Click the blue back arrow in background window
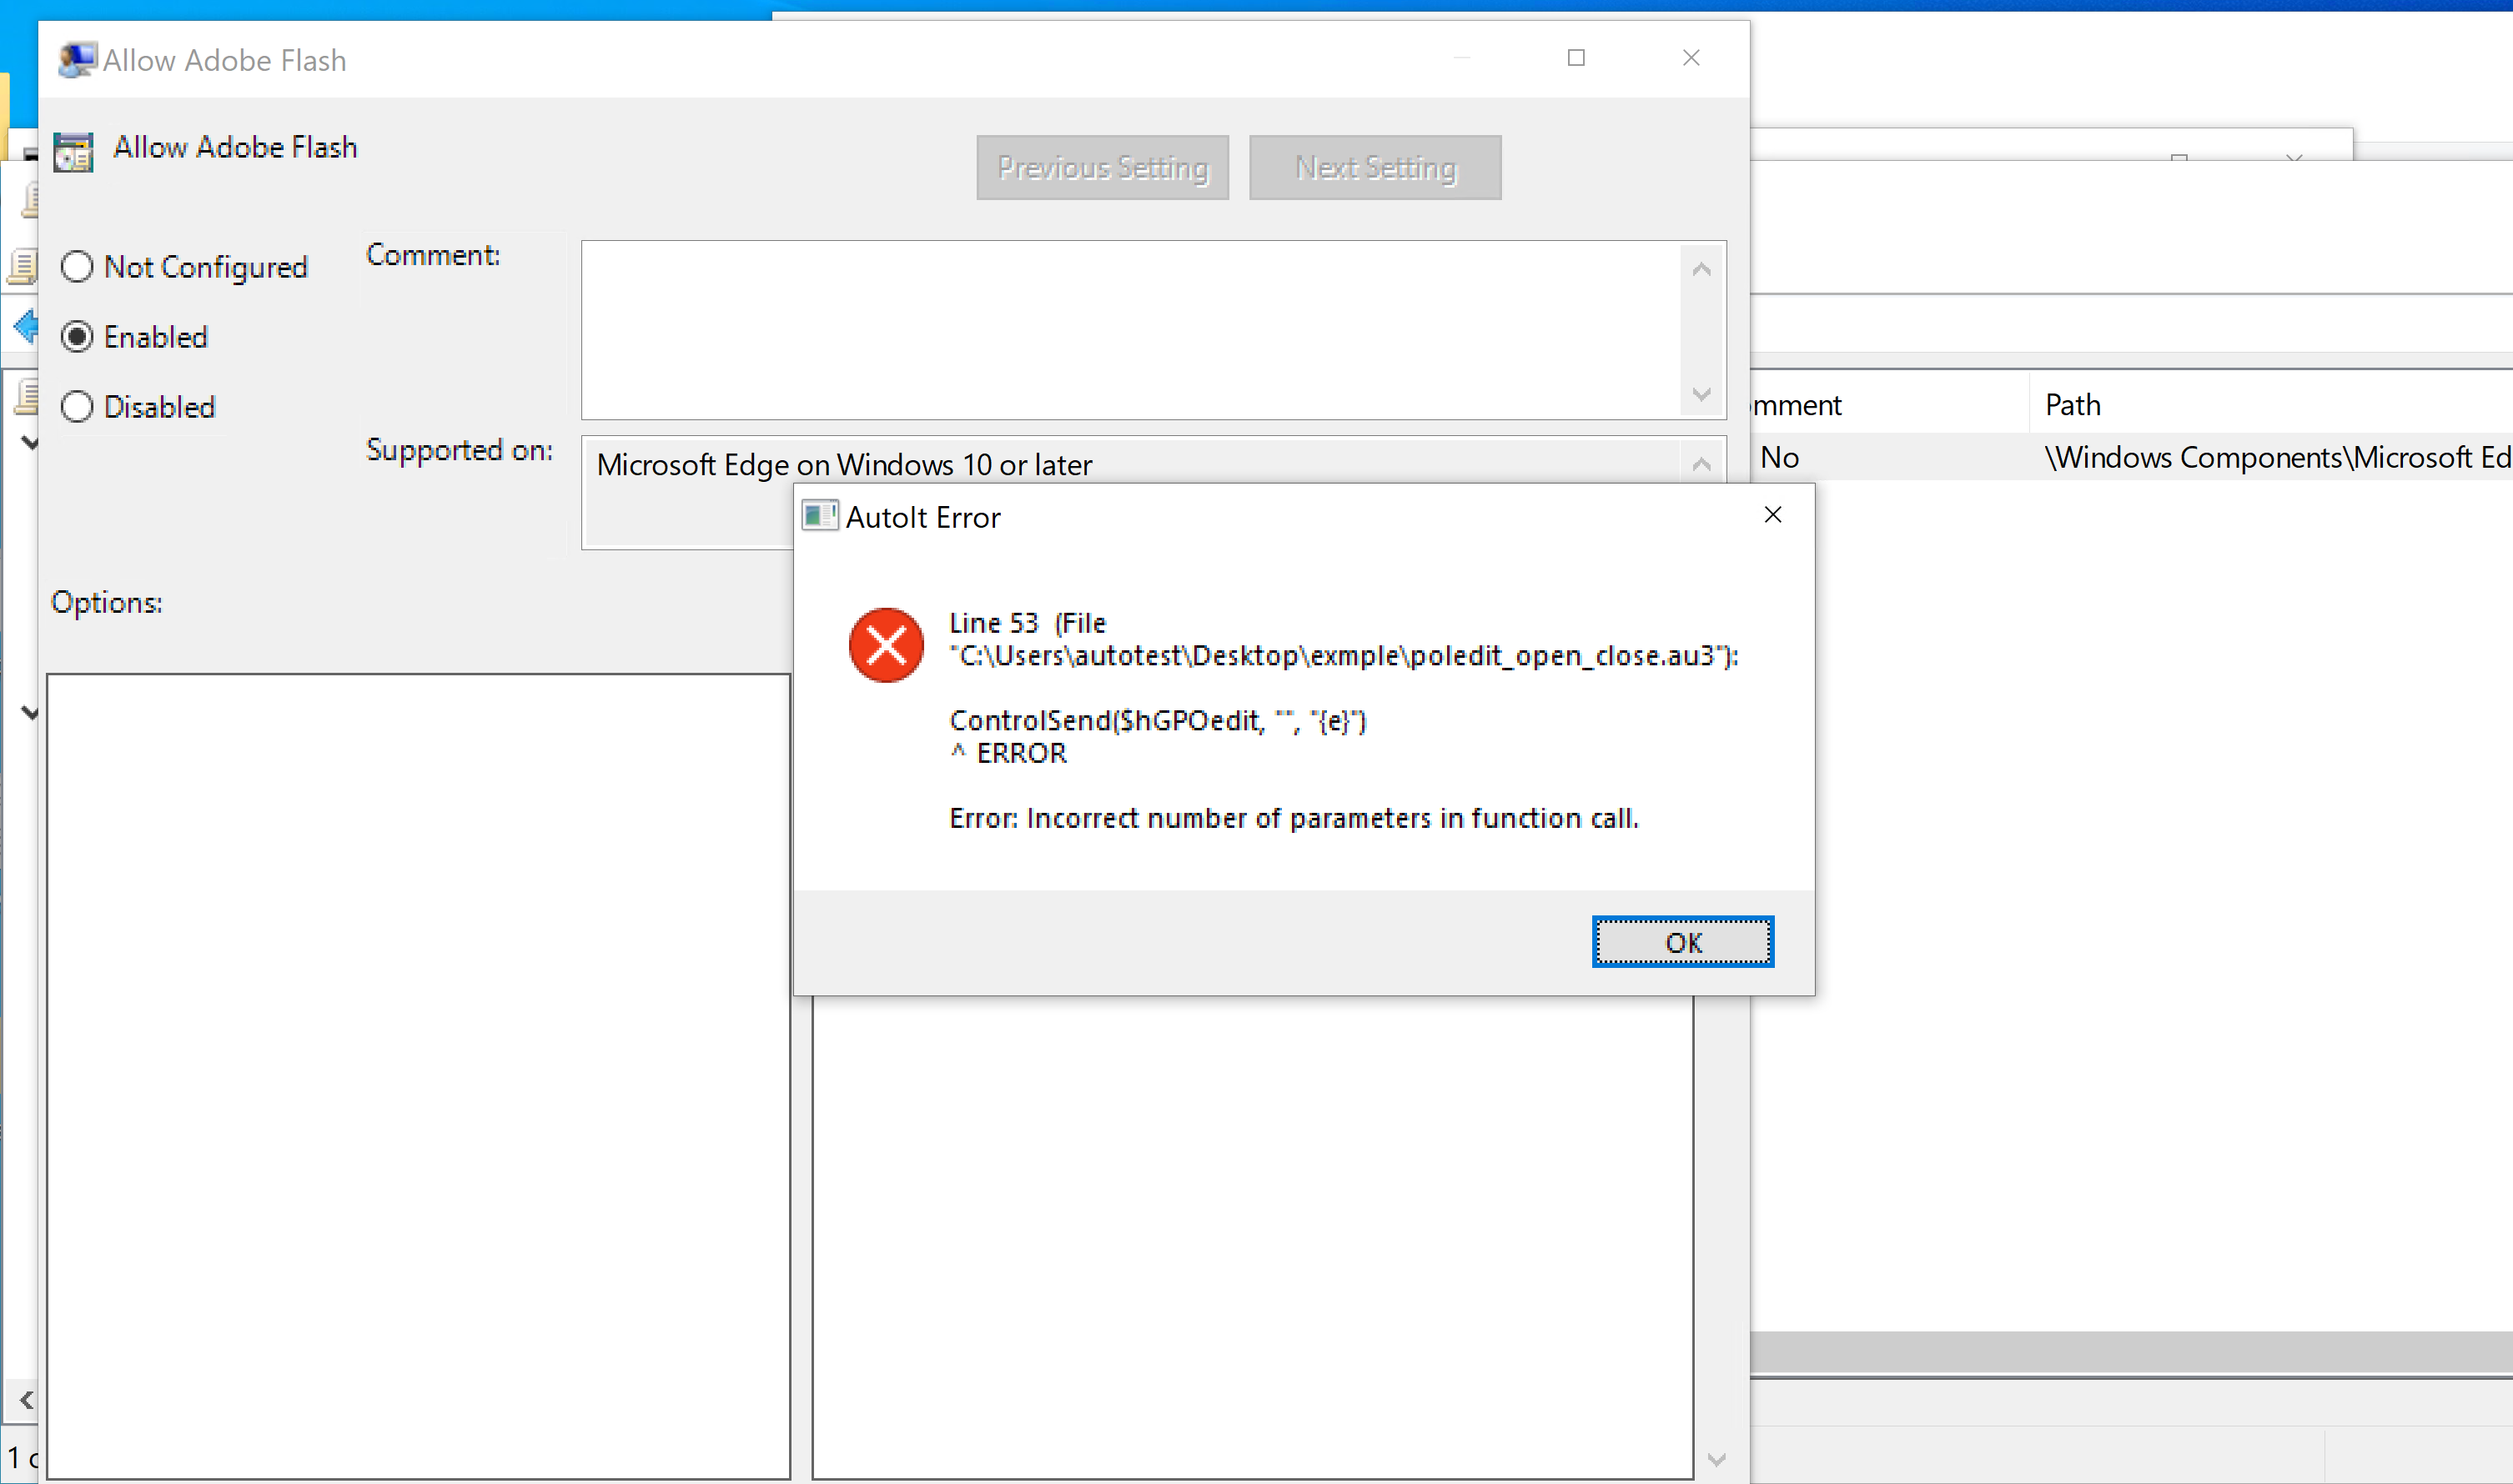The image size is (2513, 1484). click(25, 326)
